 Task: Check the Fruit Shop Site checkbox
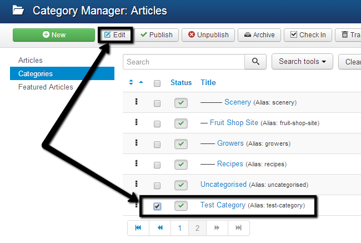(157, 123)
